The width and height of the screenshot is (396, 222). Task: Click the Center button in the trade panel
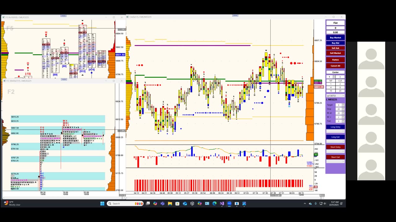pyautogui.click(x=335, y=72)
